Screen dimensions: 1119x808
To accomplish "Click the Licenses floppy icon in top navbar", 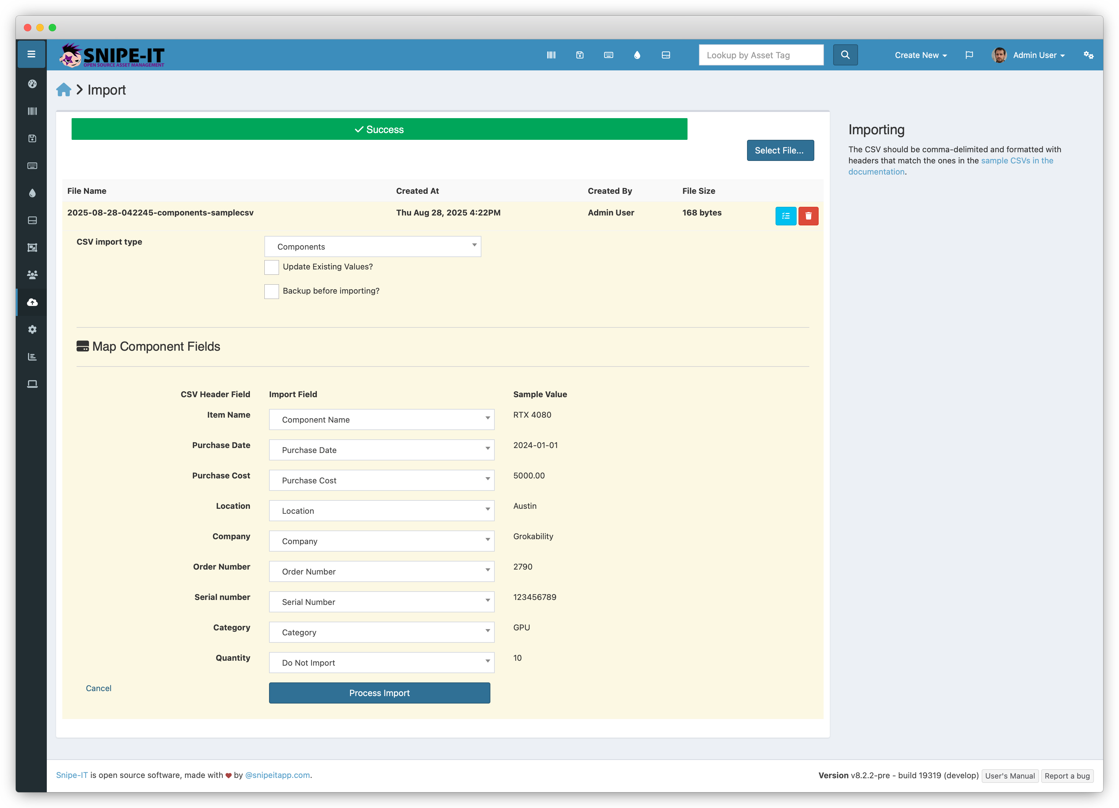I will pyautogui.click(x=580, y=55).
